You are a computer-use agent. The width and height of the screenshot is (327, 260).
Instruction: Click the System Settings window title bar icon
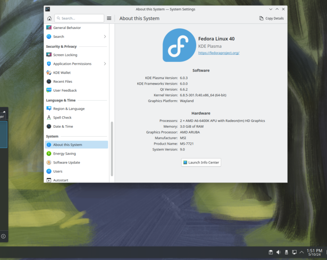47,9
